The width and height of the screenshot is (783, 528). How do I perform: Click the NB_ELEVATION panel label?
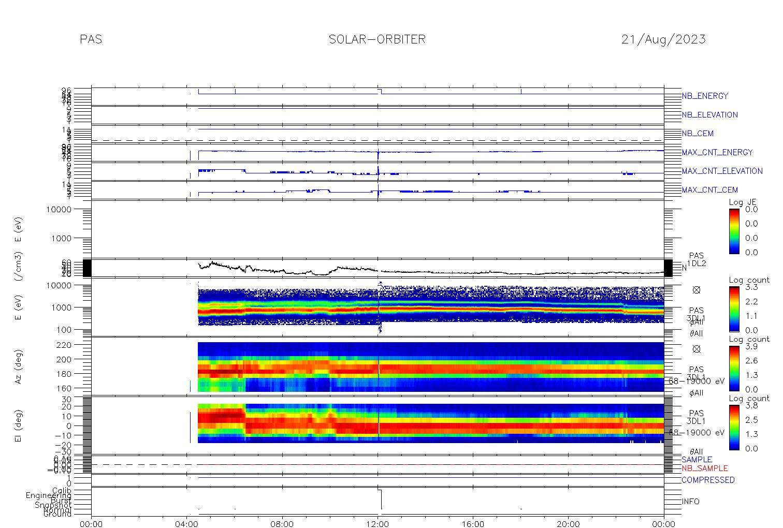click(x=709, y=115)
